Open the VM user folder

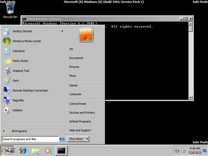point(71,49)
